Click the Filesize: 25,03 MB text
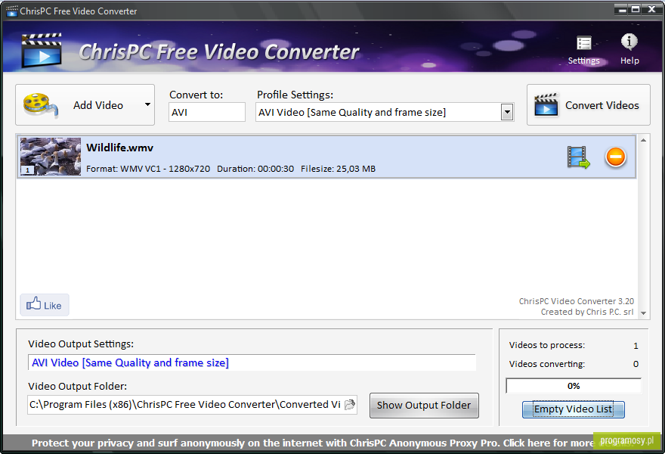 338,169
